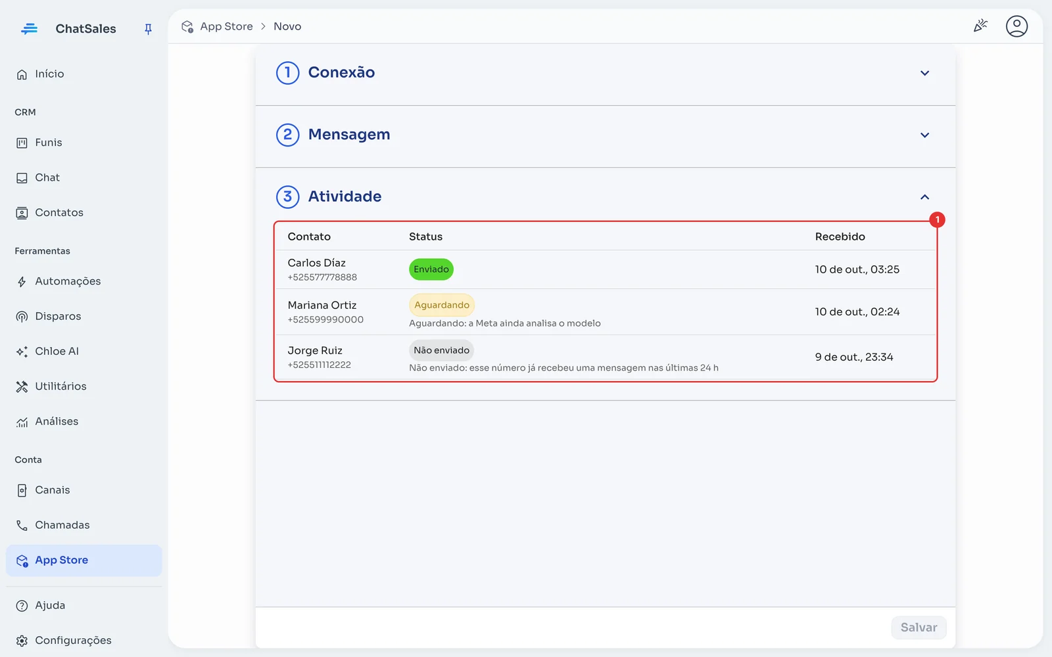The image size is (1052, 657).
Task: Click the Utilitários tools icon
Action: pos(22,386)
